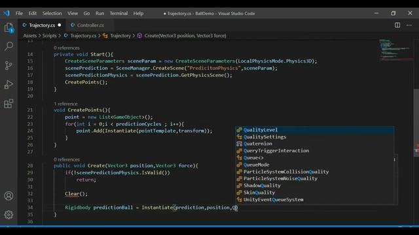Click CreatePoints() call on line 18
This screenshot has height=235, width=419.
tap(86, 82)
